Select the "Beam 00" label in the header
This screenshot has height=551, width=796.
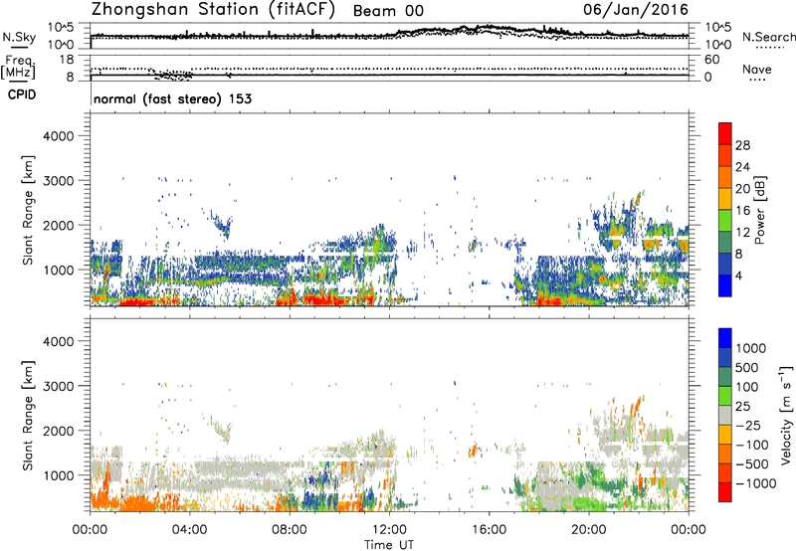(x=388, y=11)
